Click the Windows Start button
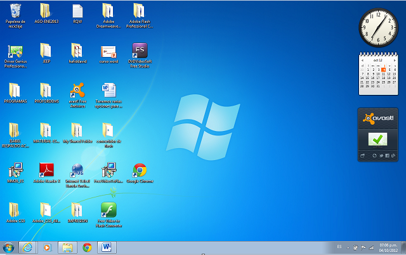Viewport: 406px width, 255px height. pos(9,247)
